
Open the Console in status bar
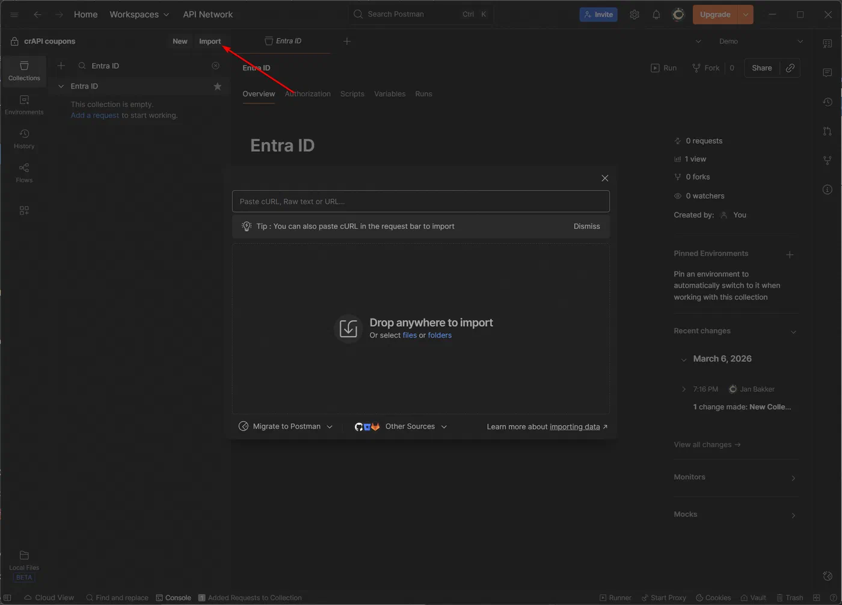pos(173,598)
